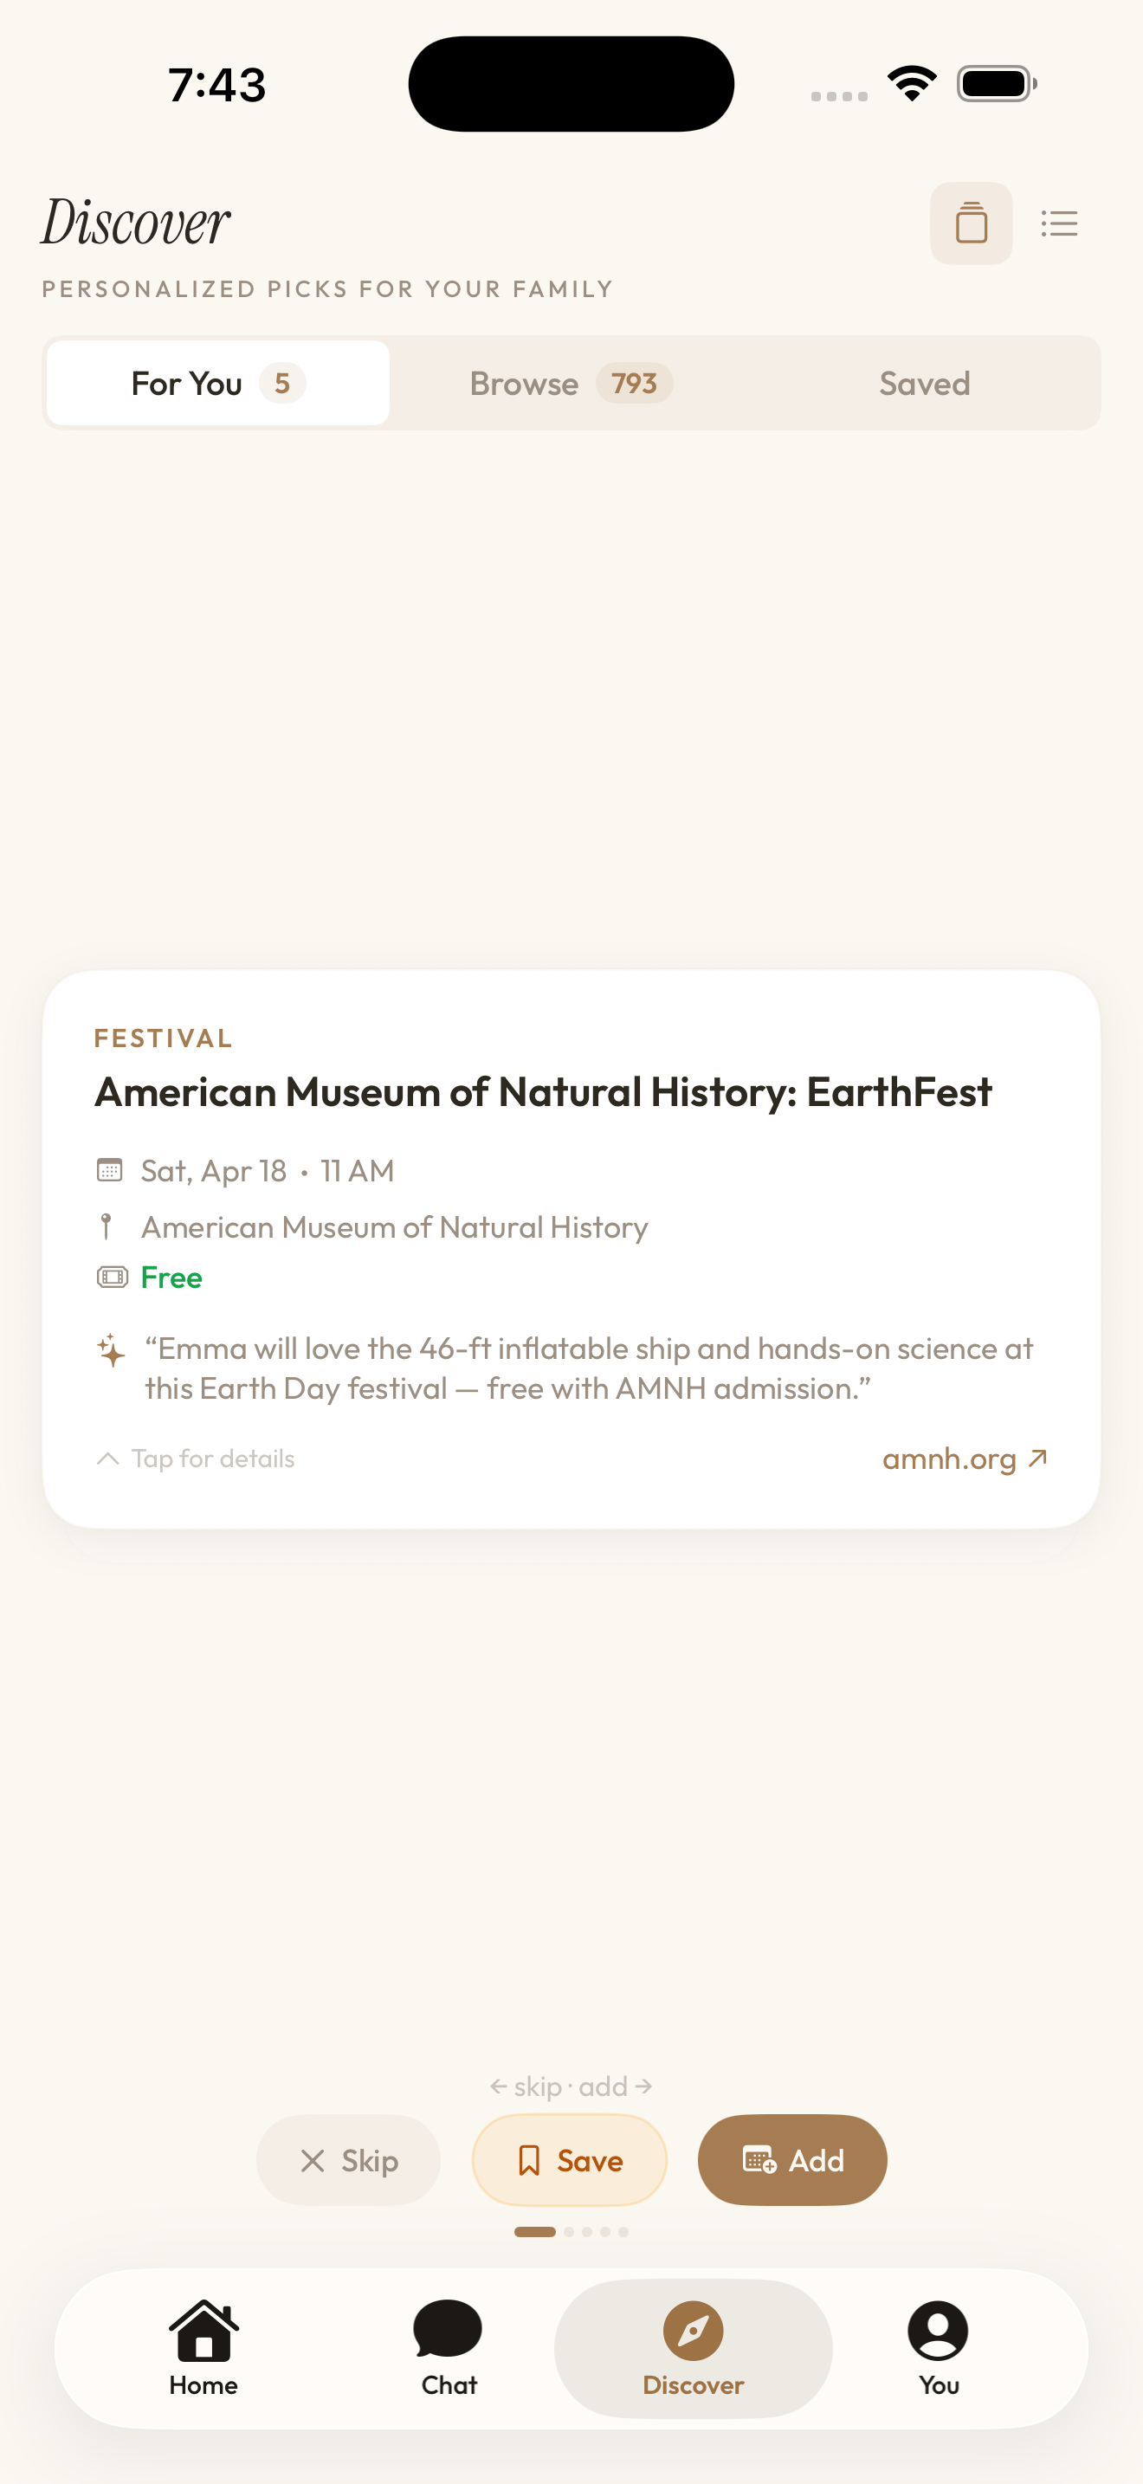Open the Saved tab
Viewport: 1143px width, 2484px height.
click(x=924, y=383)
